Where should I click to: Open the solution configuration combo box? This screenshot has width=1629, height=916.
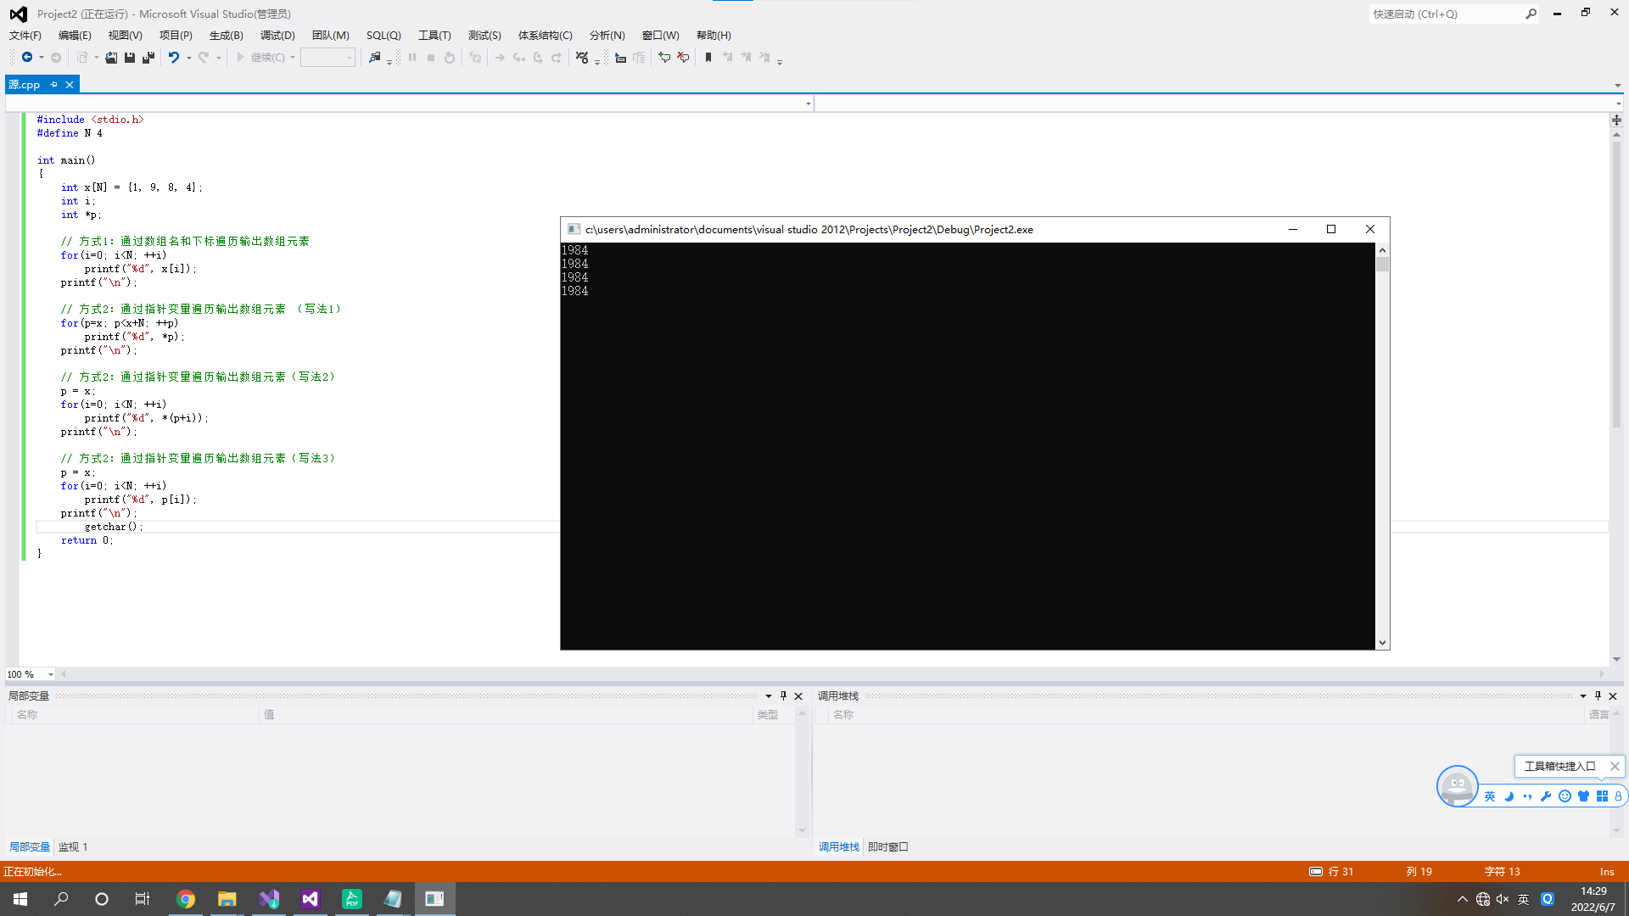pos(327,58)
